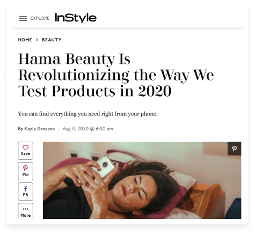Go to the InStyle logo homepage
This screenshot has width=255, height=235.
pos(76,18)
